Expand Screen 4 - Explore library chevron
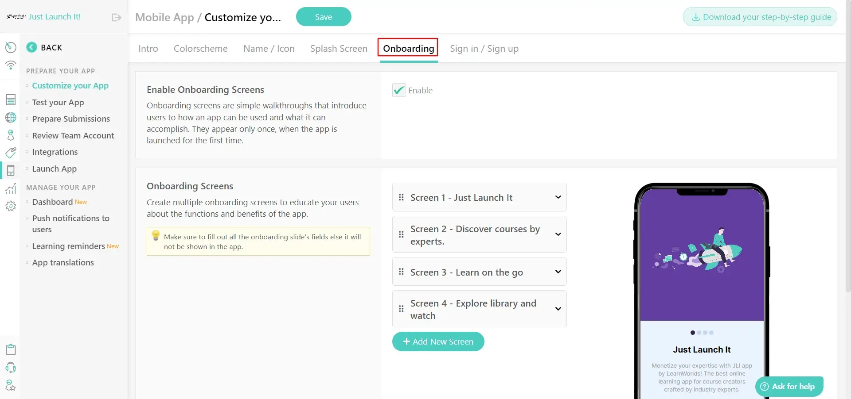 point(558,309)
